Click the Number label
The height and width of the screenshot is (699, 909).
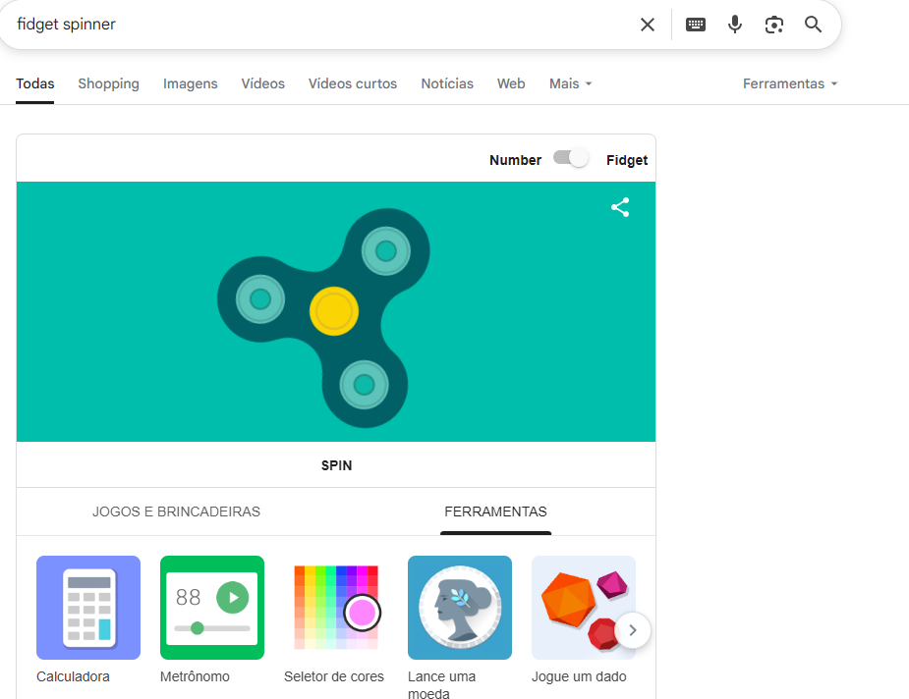pos(515,160)
